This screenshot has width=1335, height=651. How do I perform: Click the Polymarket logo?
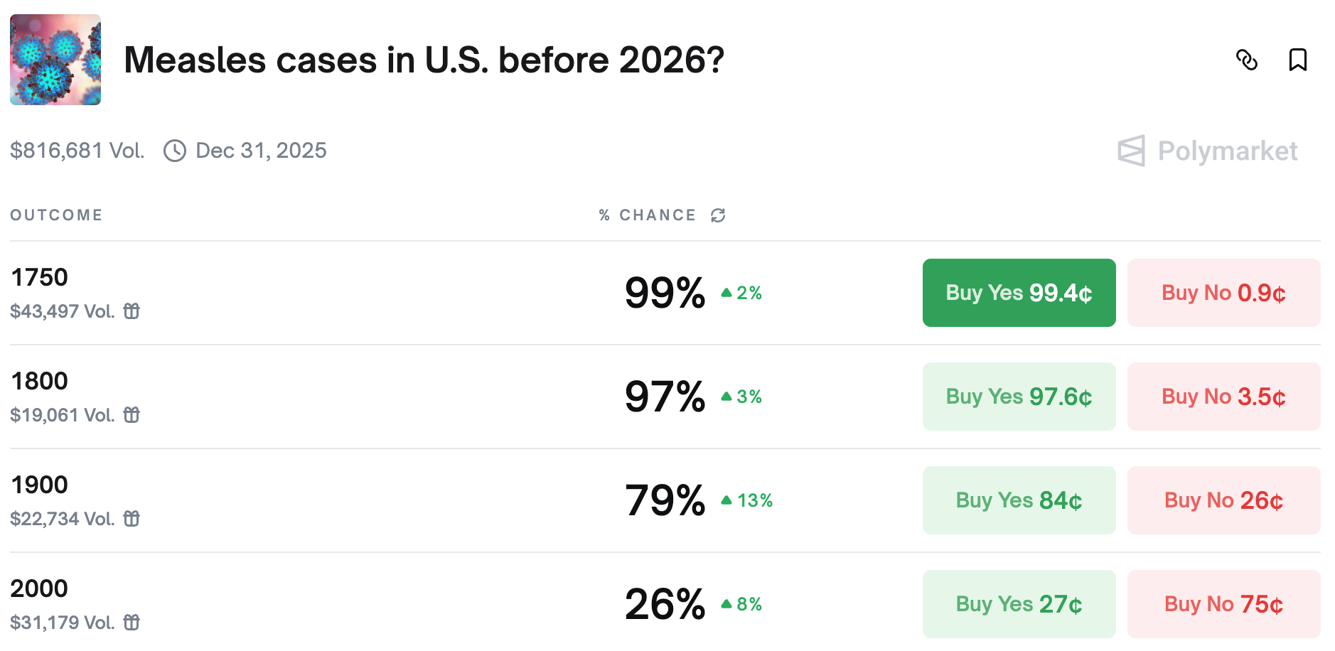(x=1208, y=151)
